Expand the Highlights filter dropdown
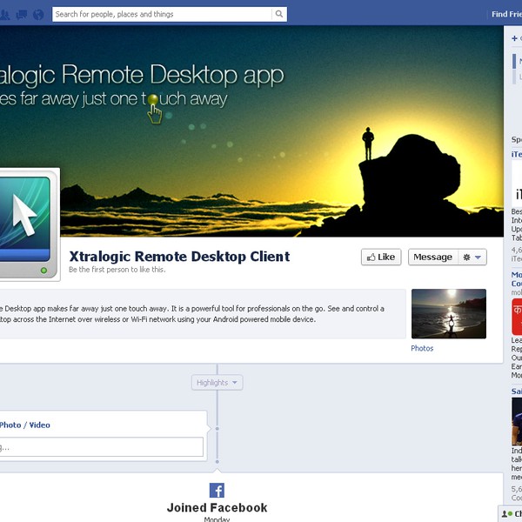Viewport: 522px width, 522px height. (217, 383)
